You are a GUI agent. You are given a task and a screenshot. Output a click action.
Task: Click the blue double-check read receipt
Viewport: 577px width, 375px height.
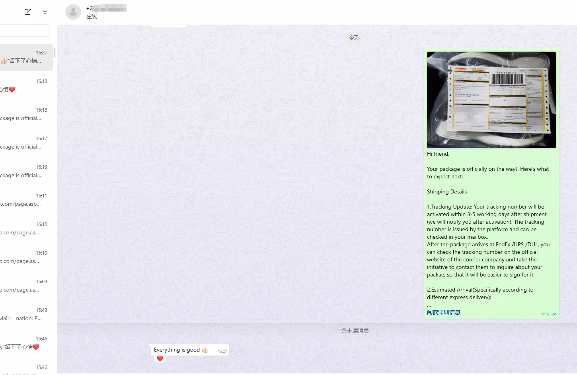[x=554, y=314]
